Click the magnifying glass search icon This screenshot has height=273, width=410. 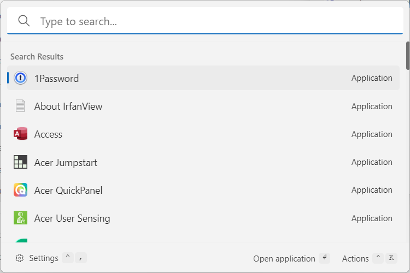(24, 21)
